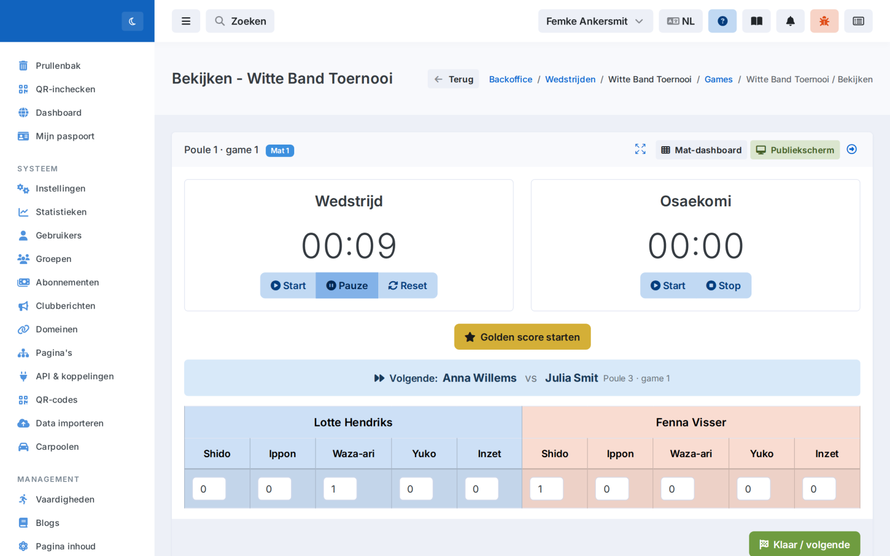
Task: Stop the Osaekomi timer
Action: (723, 285)
